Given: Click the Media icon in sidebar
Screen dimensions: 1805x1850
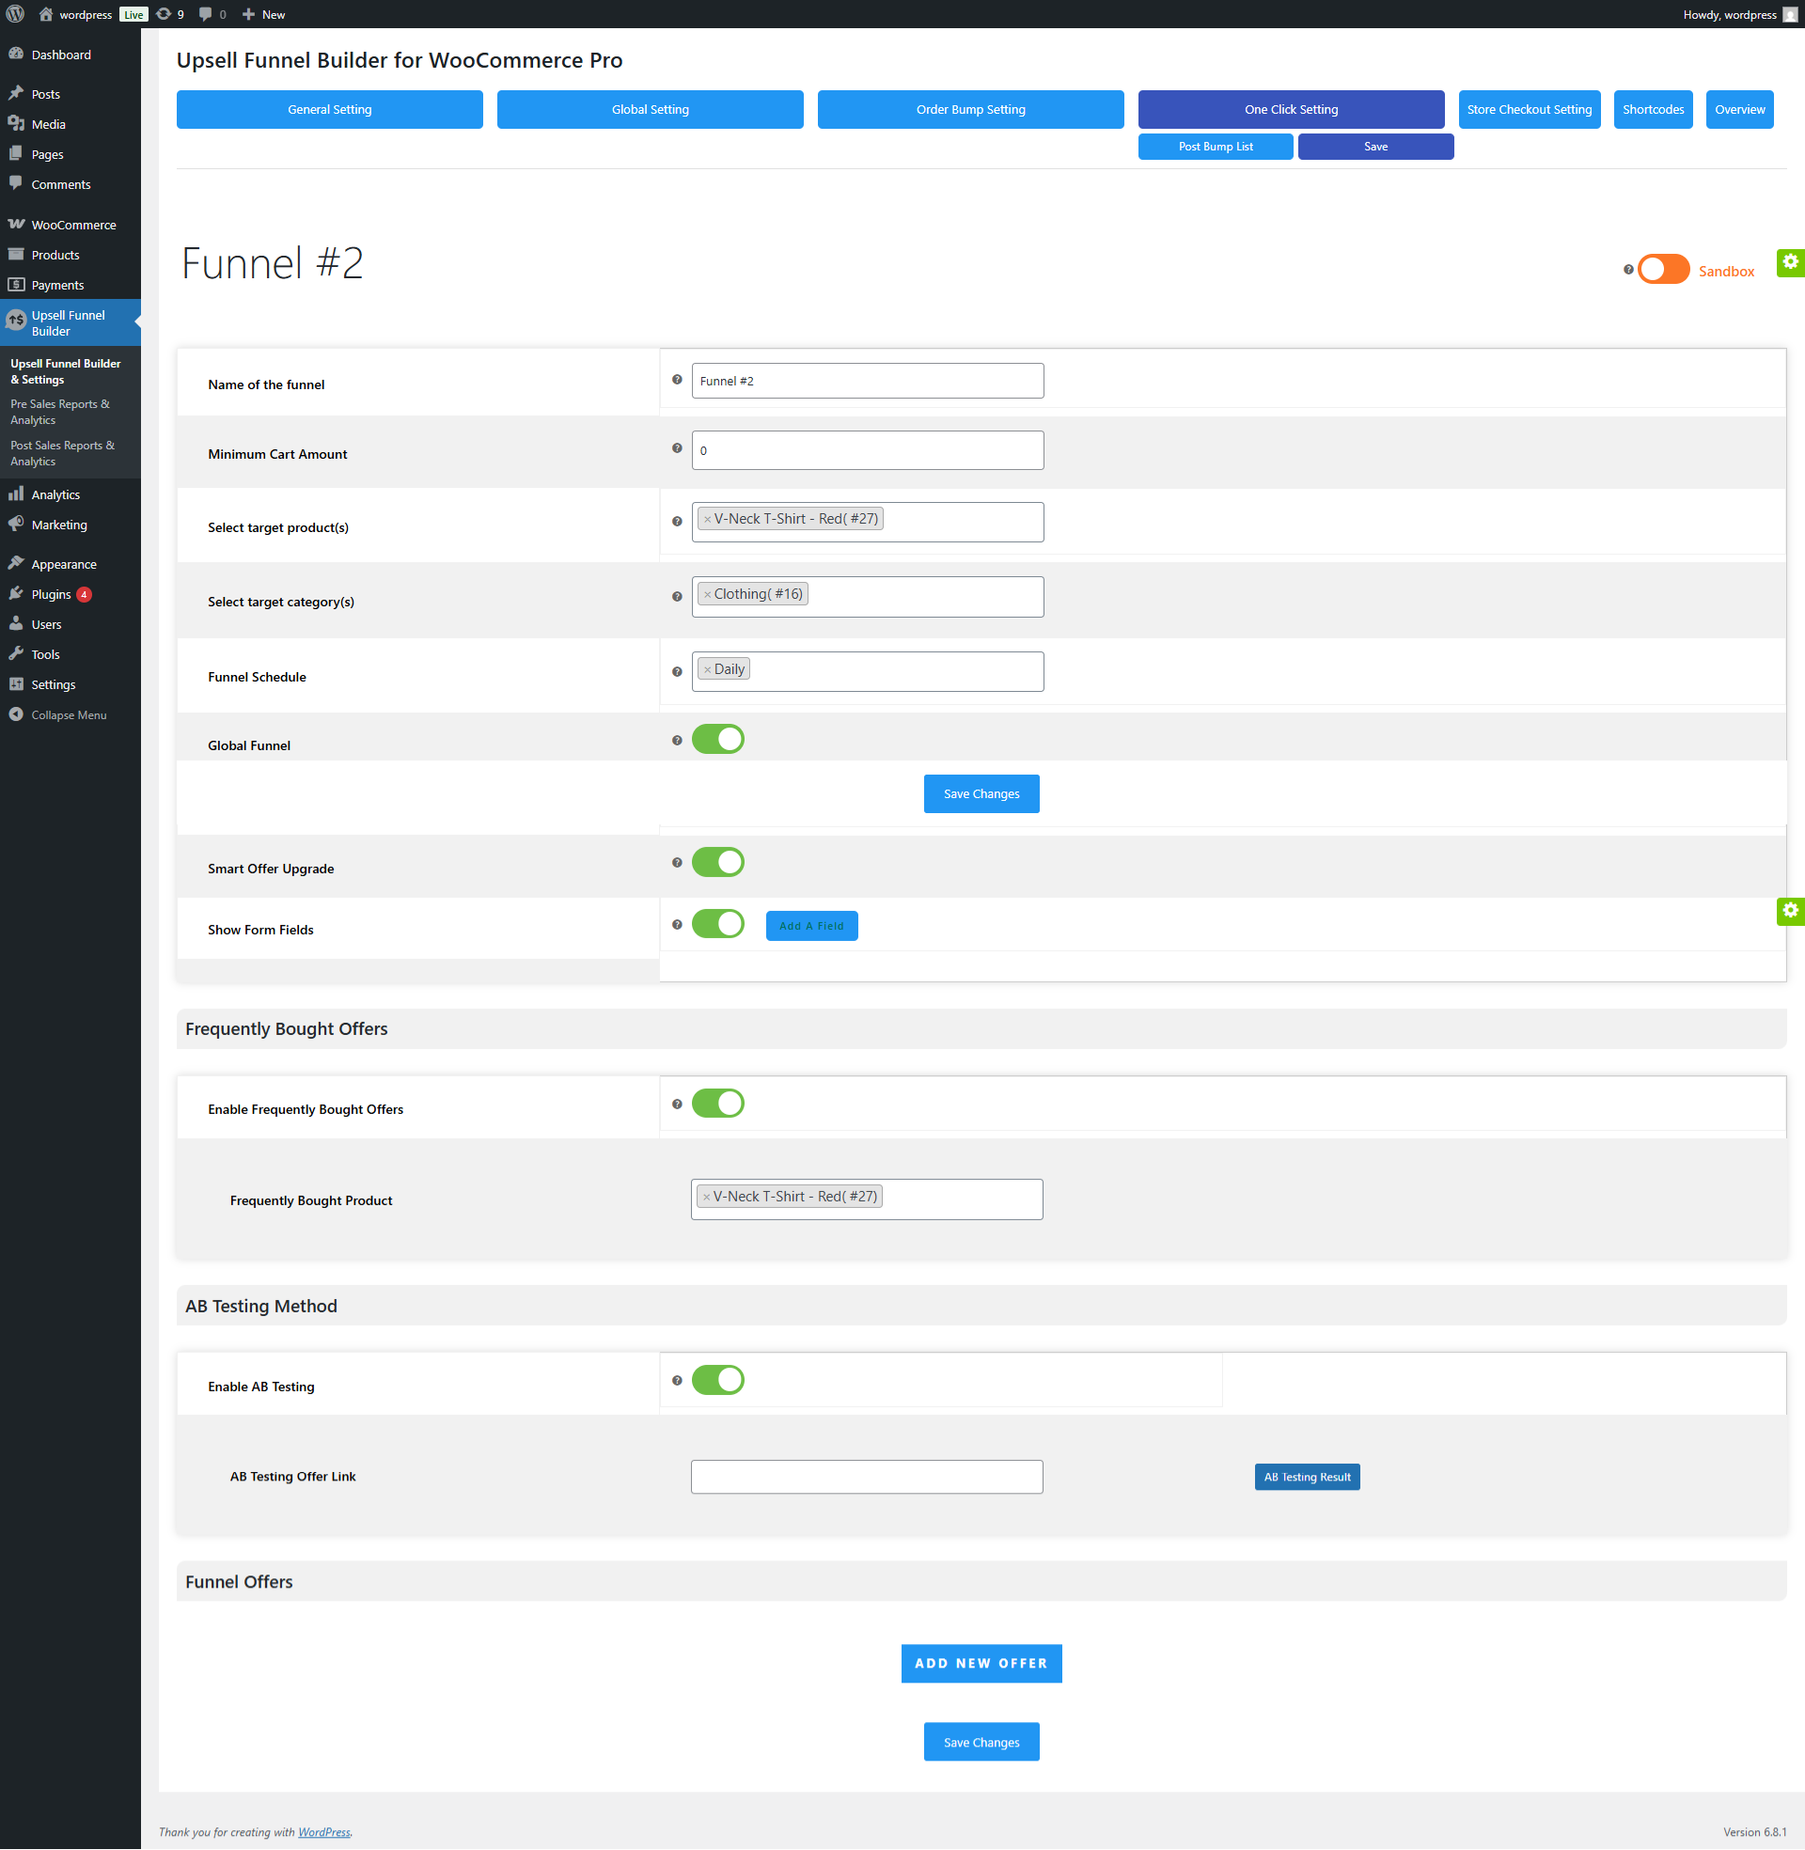Looking at the screenshot, I should 16,124.
